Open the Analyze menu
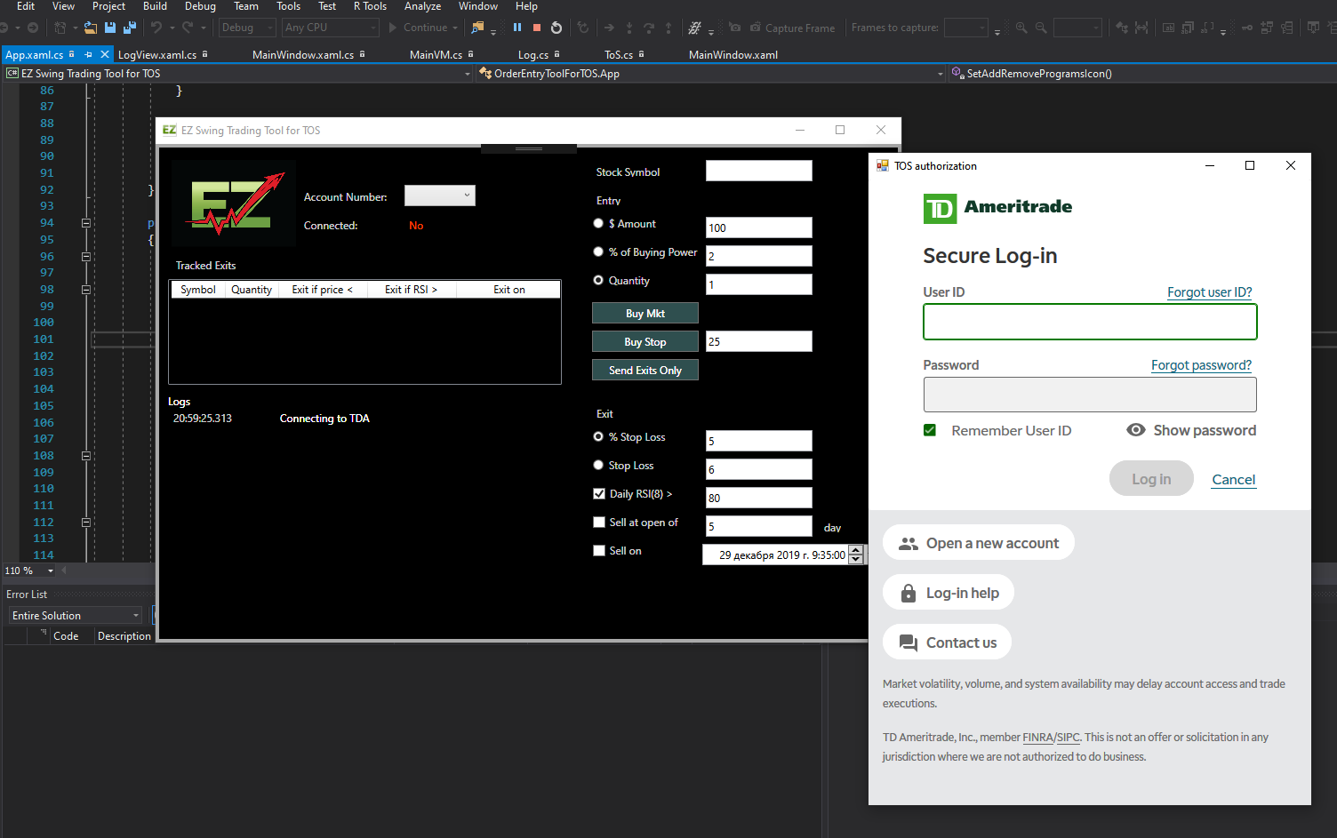This screenshot has height=838, width=1337. coord(422,6)
